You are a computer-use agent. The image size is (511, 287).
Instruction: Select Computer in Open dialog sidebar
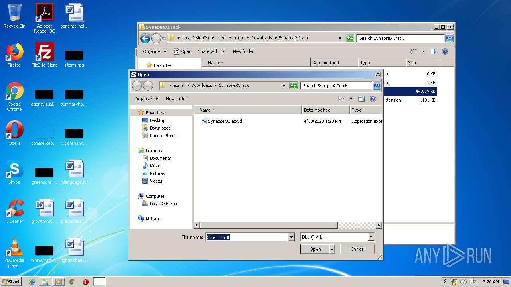[155, 196]
